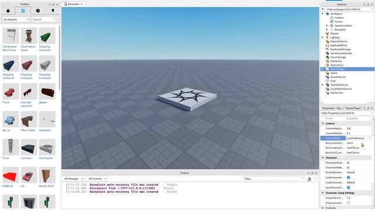Click the Teams icon in Explorer
This screenshot has height=211, width=375.
328,73
